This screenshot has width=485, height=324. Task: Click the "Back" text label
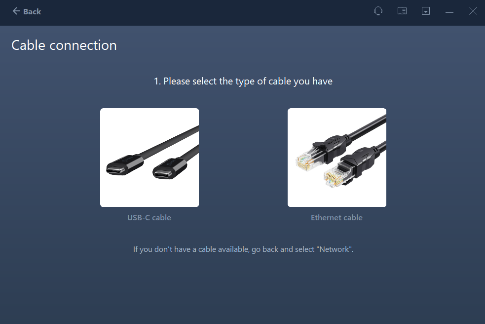point(32,11)
